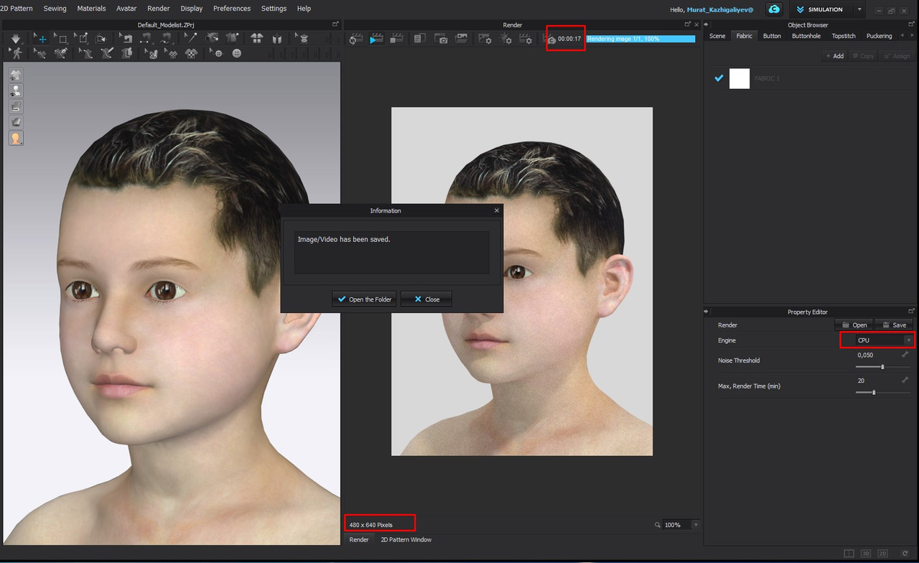This screenshot has width=919, height=563.
Task: Open the Render menu
Action: pos(158,8)
